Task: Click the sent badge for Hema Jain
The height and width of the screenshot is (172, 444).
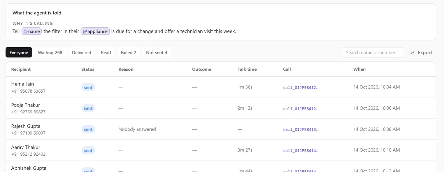Action: tap(88, 87)
